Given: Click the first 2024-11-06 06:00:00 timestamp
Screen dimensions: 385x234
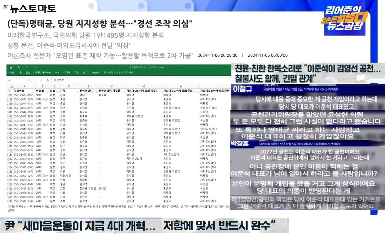Looking at the screenshot, I should (217, 55).
